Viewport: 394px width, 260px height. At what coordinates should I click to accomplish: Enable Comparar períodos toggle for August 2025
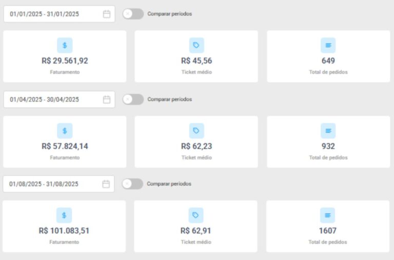coord(132,184)
